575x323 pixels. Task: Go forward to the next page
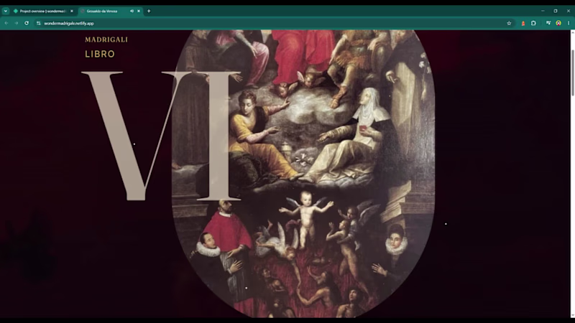click(17, 23)
